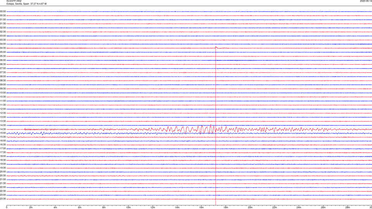Select the 19:00 trace time label
The height and width of the screenshot is (209, 372).
coord(3,164)
